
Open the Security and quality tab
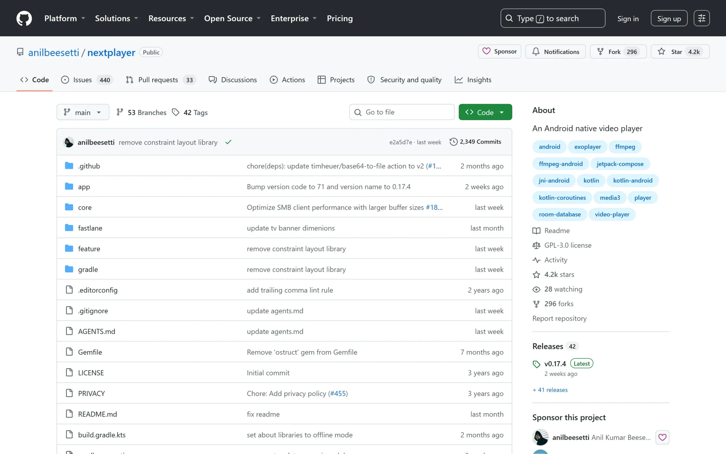click(x=404, y=80)
